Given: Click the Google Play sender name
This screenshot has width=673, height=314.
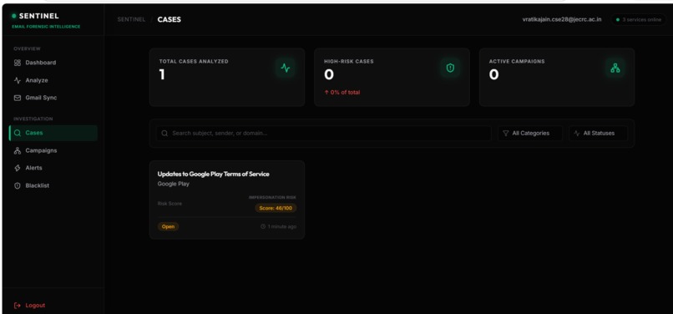Looking at the screenshot, I should pyautogui.click(x=174, y=184).
